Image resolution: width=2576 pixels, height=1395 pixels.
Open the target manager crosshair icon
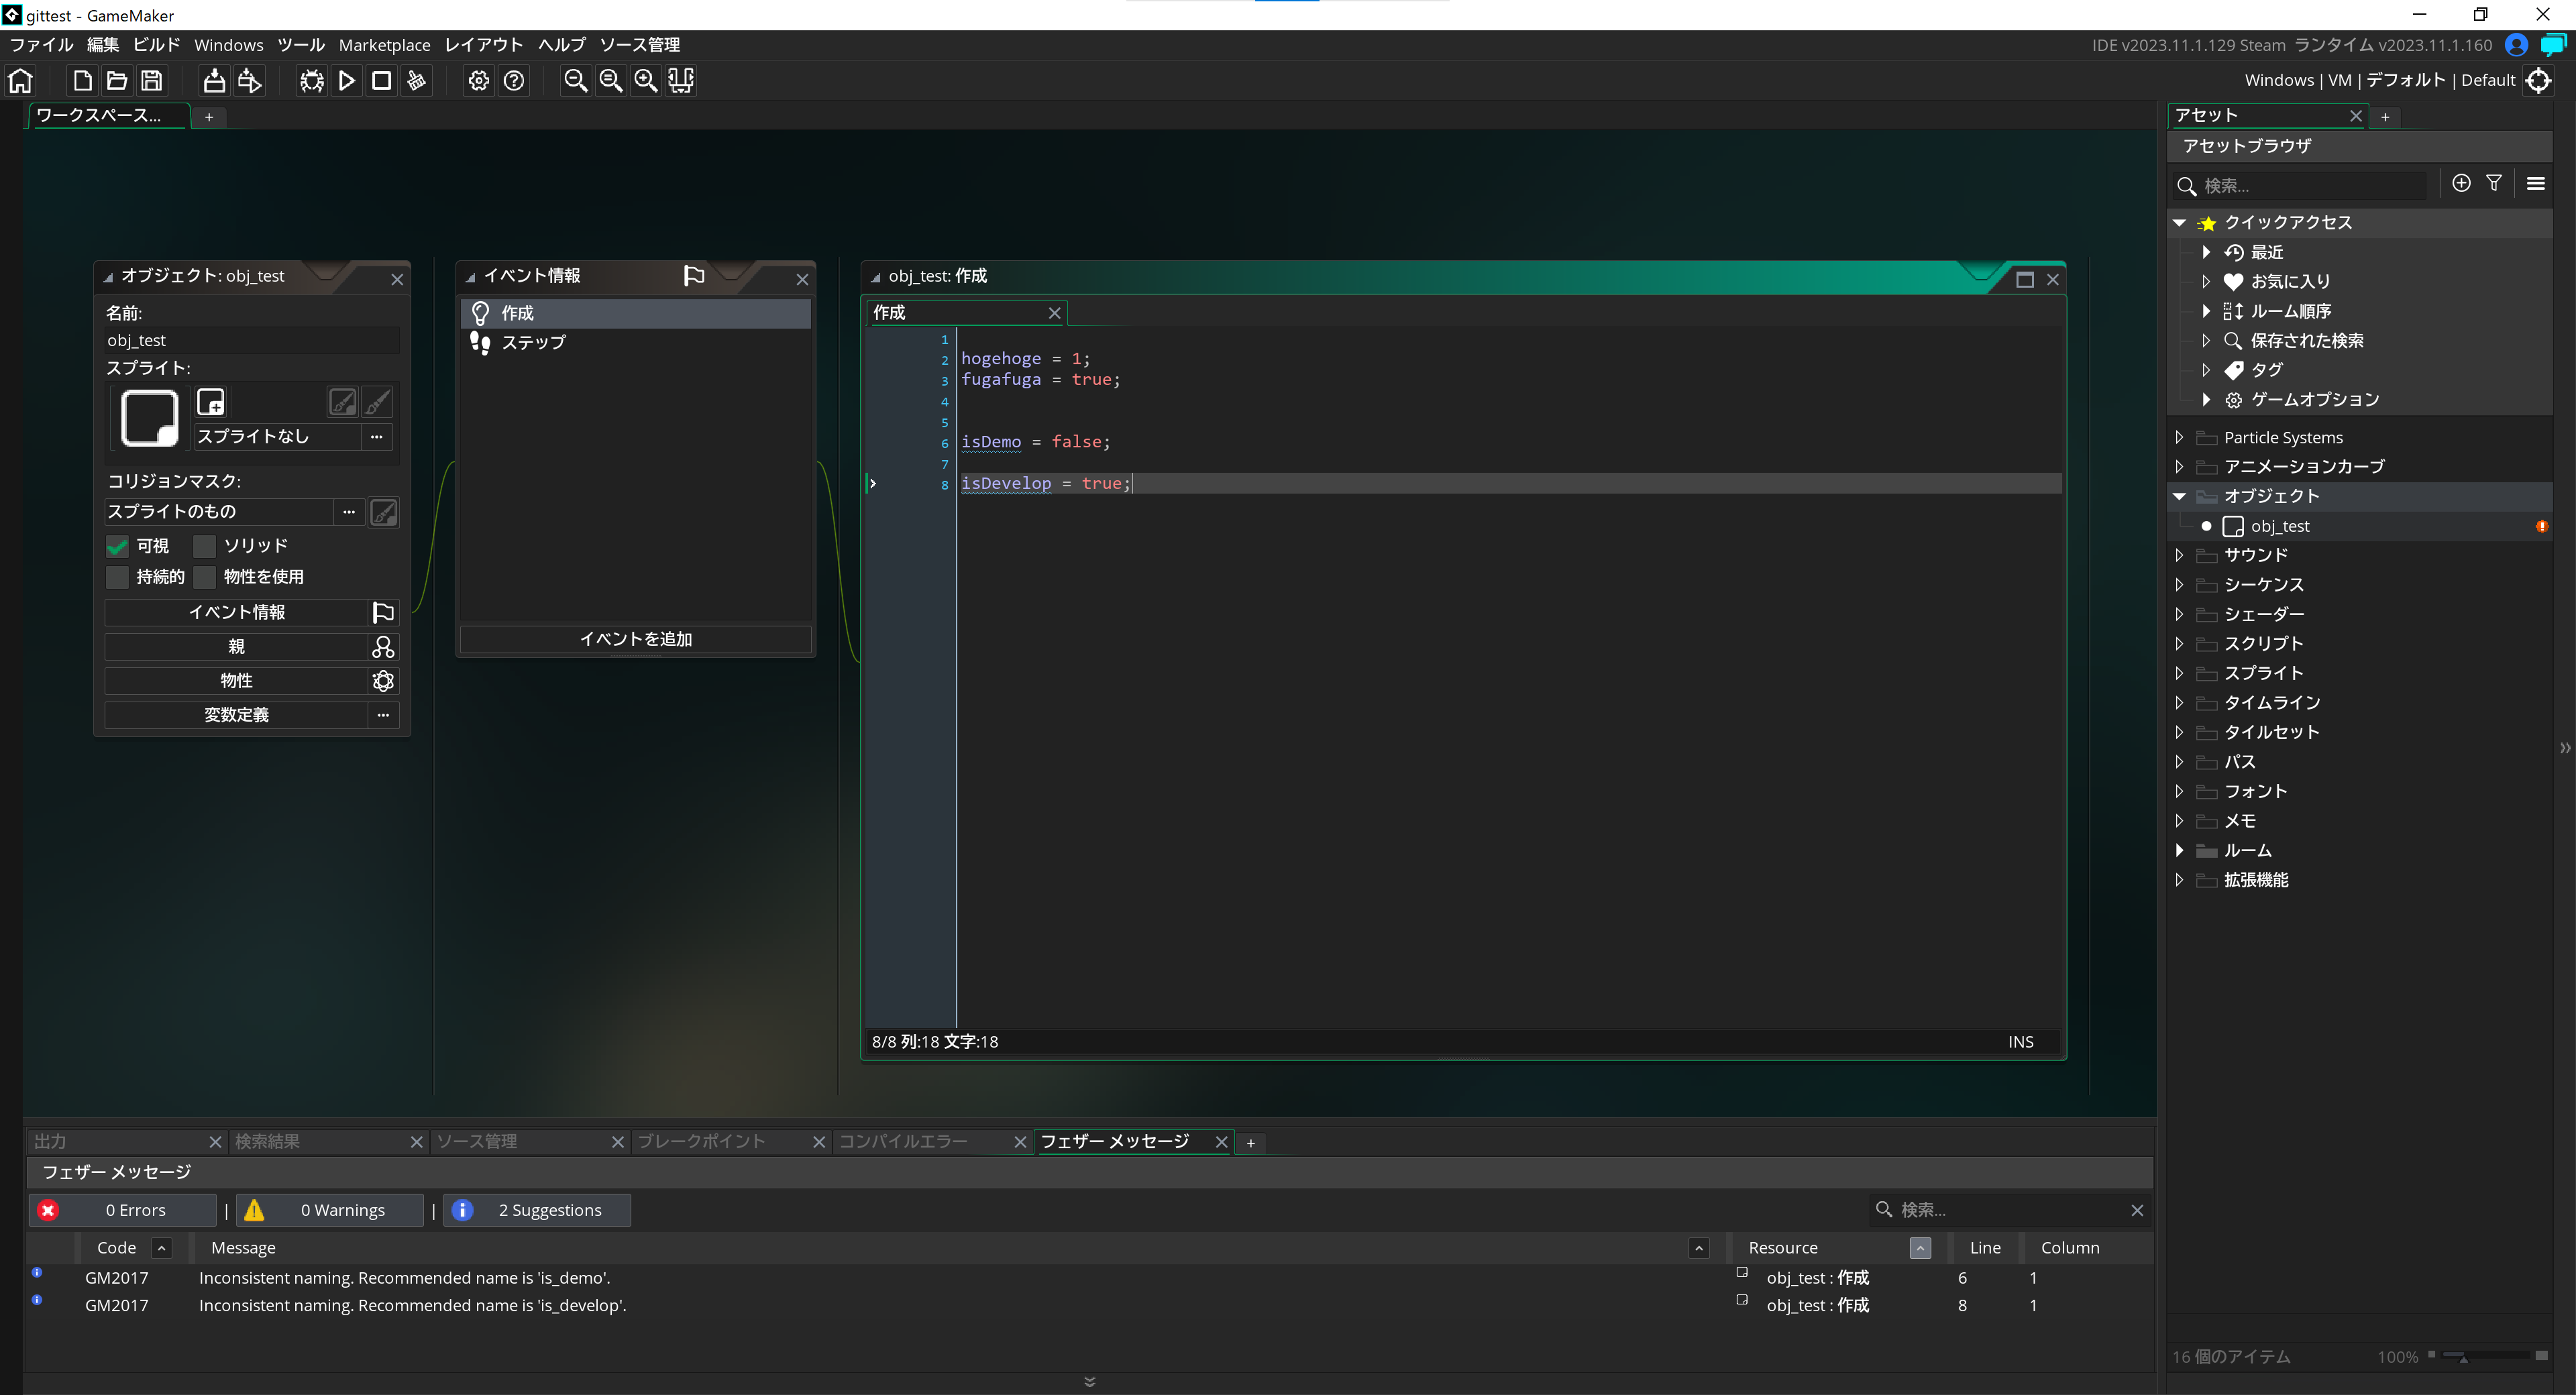[x=2538, y=80]
